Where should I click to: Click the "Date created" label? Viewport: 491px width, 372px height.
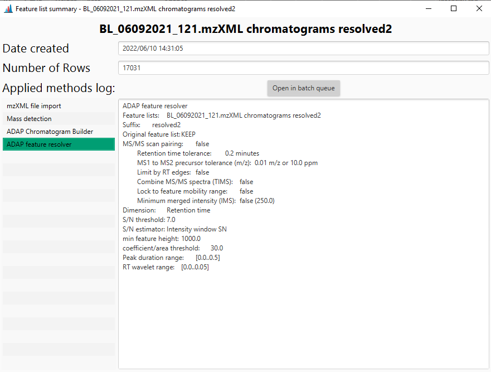point(36,49)
